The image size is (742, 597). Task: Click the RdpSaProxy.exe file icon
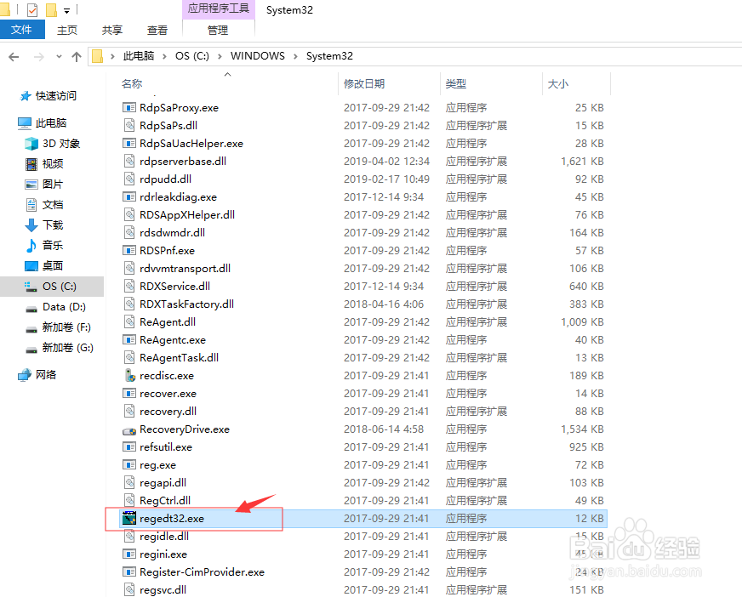point(129,107)
